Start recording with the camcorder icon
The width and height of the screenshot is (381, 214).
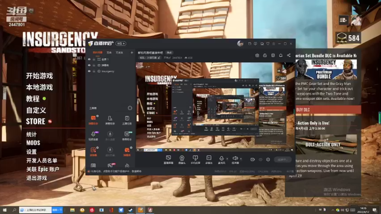(252, 159)
